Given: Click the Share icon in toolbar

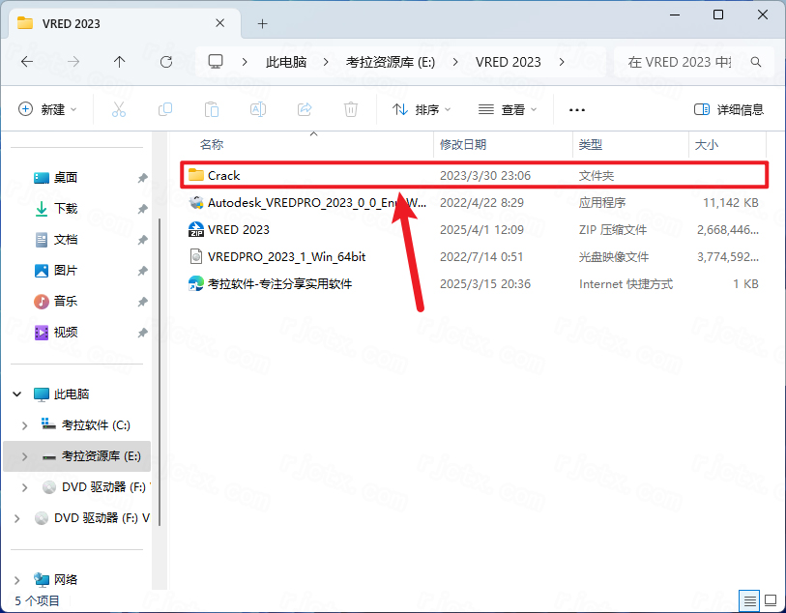Looking at the screenshot, I should (x=305, y=109).
